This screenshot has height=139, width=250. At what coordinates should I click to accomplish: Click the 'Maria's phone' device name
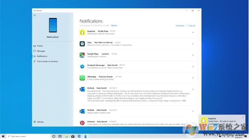[x=53, y=37]
